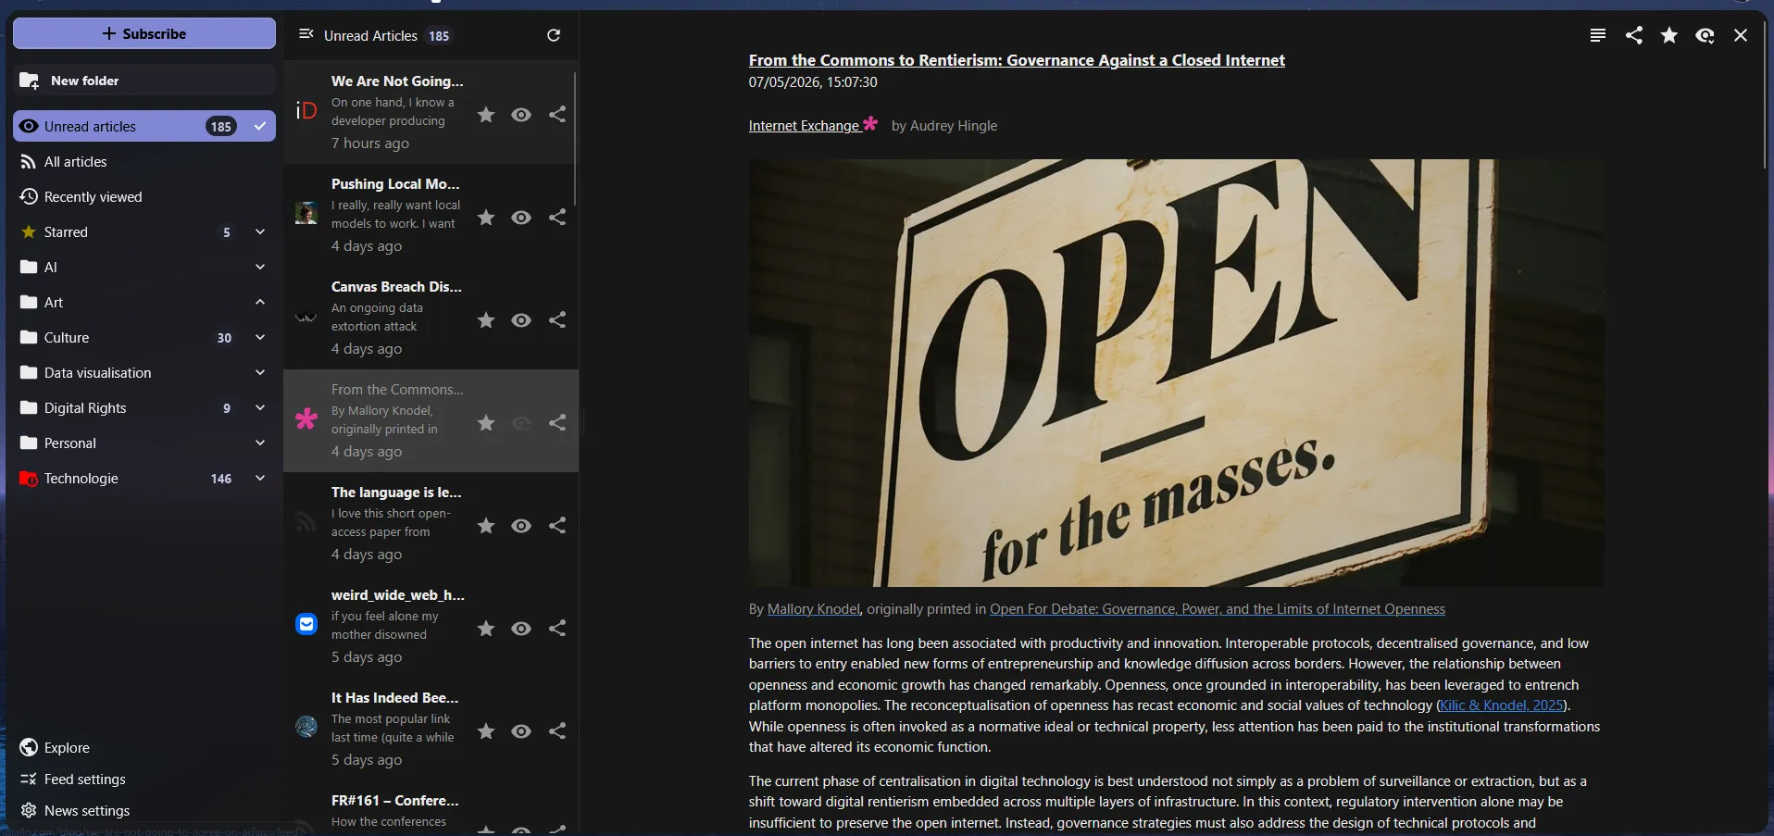Star the open article in top toolbar

(x=1669, y=35)
